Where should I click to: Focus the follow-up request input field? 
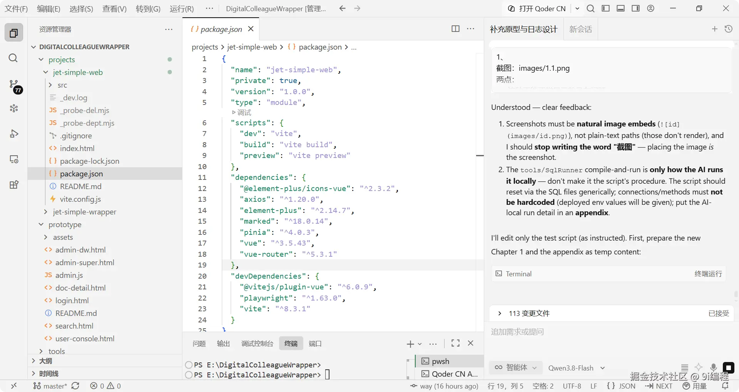point(611,332)
